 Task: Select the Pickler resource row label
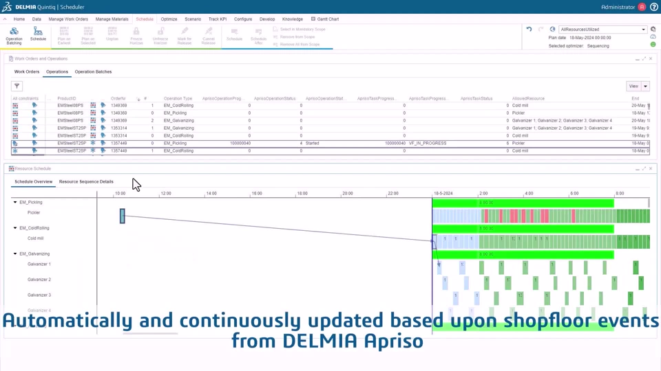34,213
